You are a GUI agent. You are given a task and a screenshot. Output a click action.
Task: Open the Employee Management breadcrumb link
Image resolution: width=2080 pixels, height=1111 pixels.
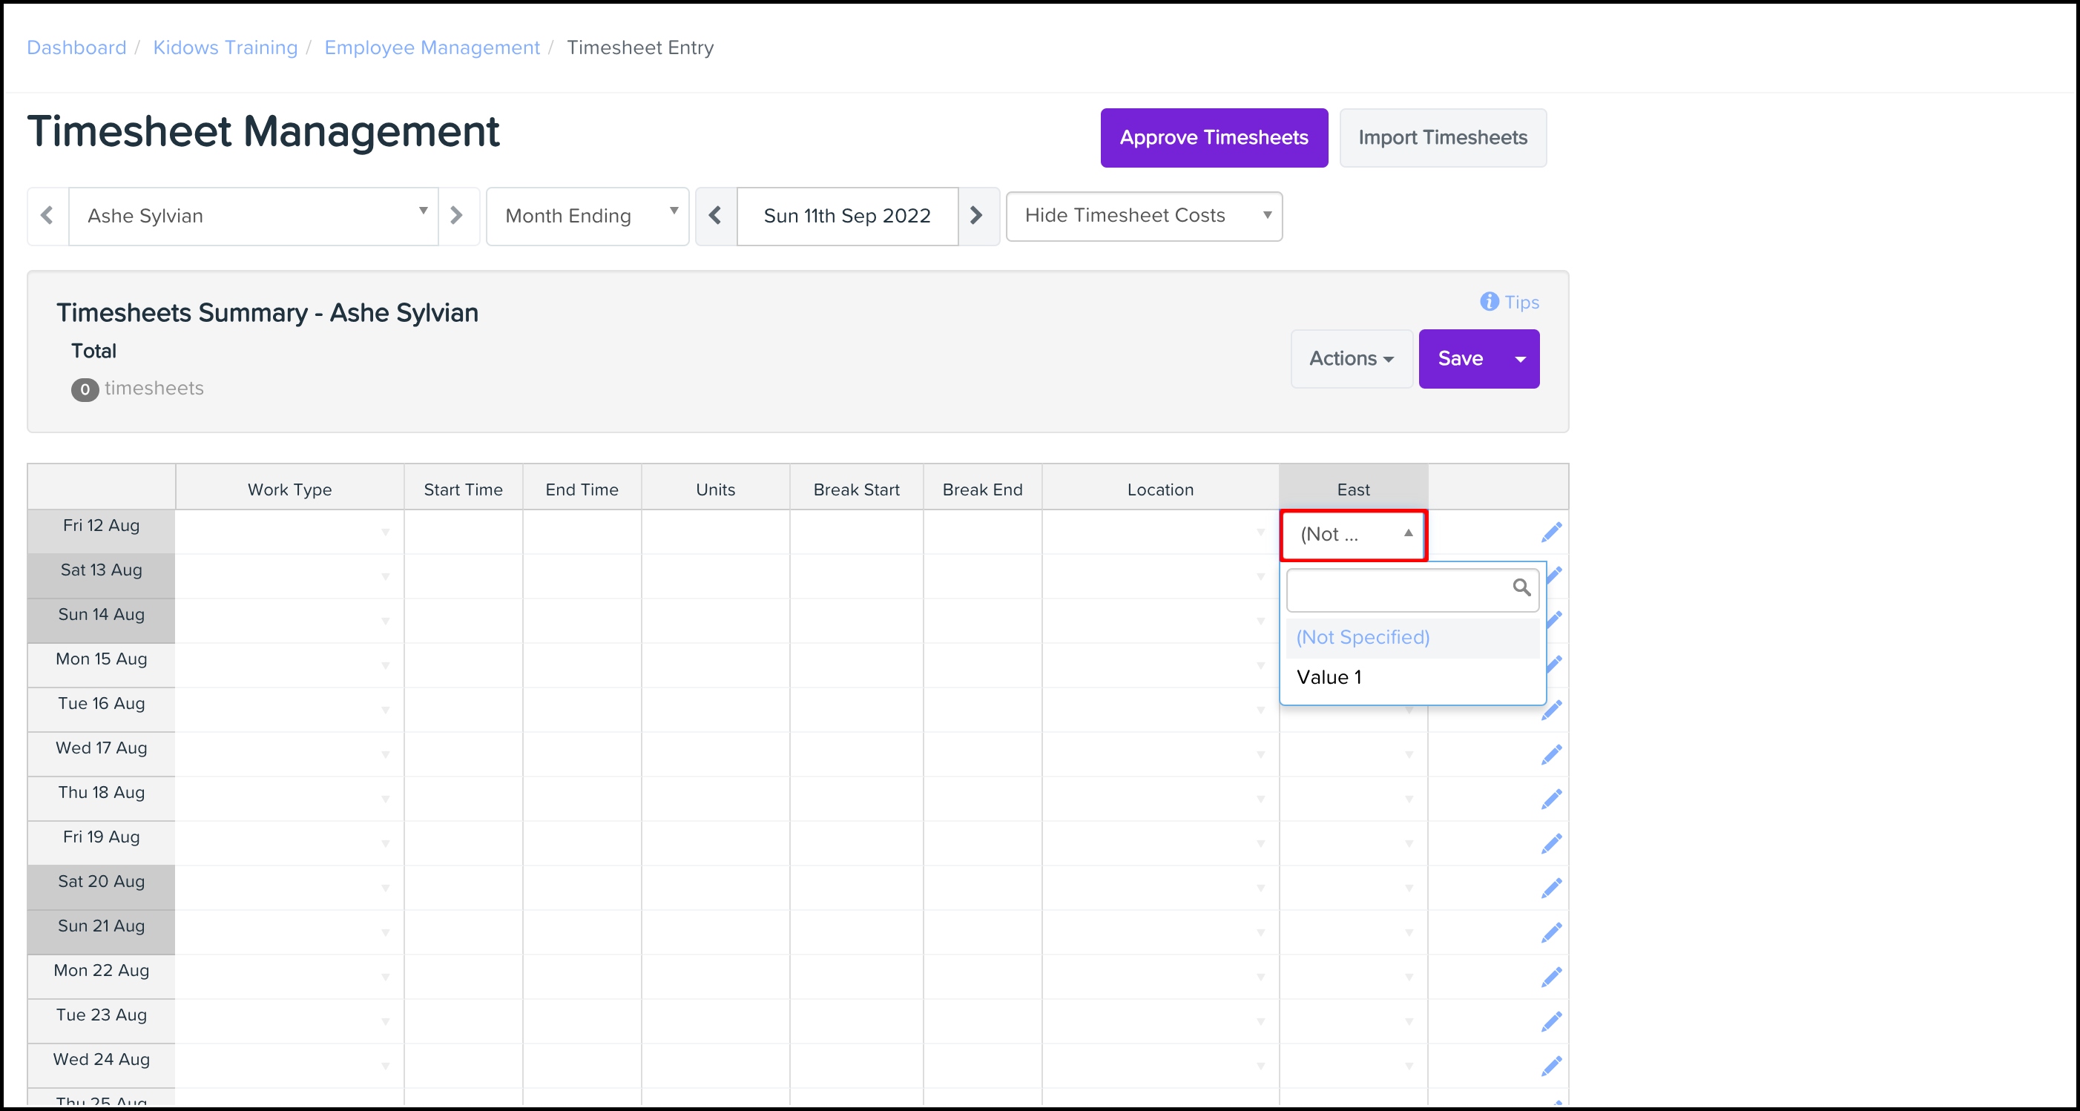coord(432,47)
